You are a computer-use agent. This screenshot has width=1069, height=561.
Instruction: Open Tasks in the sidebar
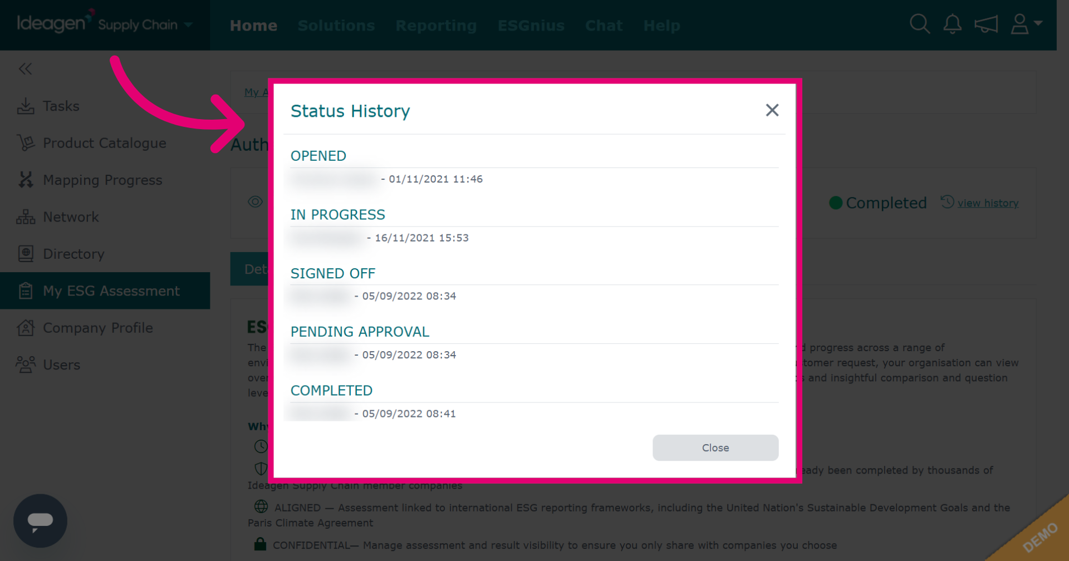(105, 106)
